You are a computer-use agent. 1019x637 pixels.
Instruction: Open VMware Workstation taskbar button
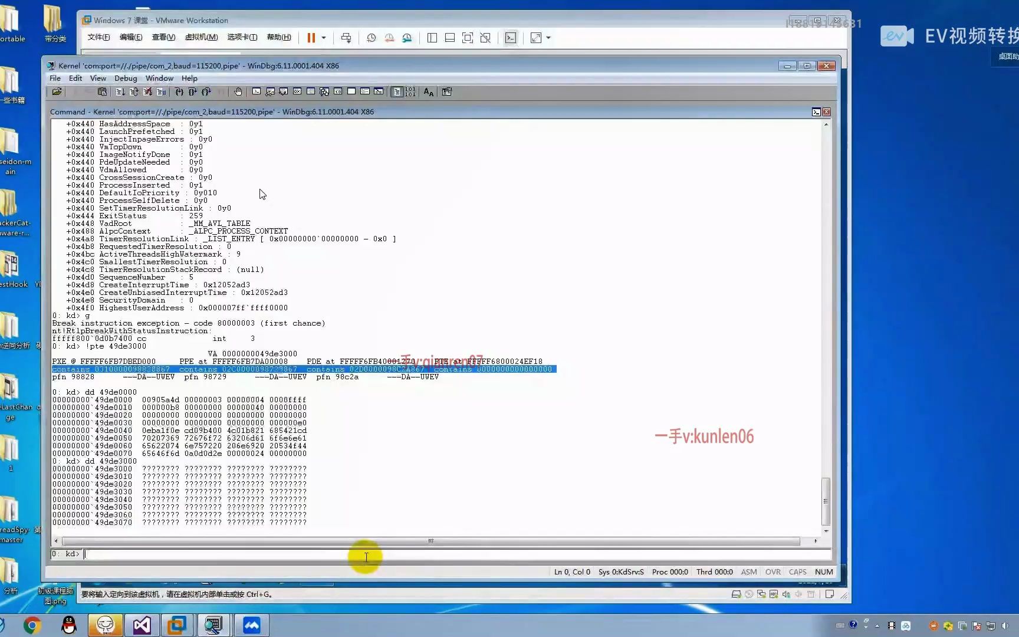point(177,625)
